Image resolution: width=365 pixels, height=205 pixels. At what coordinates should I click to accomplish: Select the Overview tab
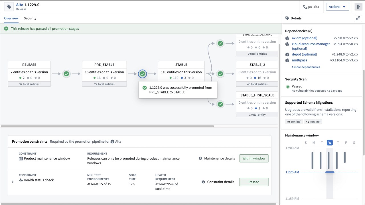(x=11, y=18)
